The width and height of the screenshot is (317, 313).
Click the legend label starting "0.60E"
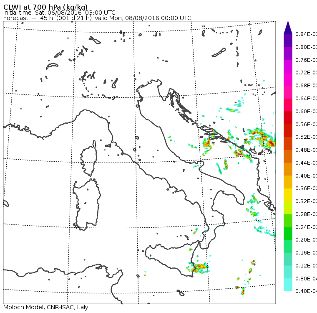pyautogui.click(x=306, y=112)
